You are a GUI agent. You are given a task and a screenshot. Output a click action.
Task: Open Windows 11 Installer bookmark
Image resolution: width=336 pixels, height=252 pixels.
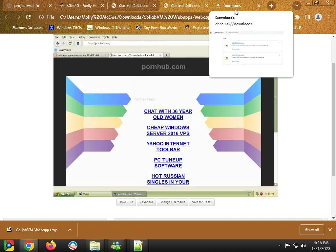pyautogui.click(x=109, y=28)
